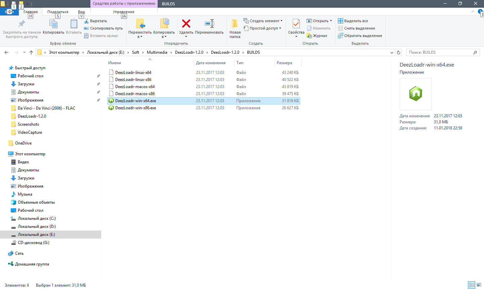
Task: Select Локальный диск (D:) in sidebar
Action: [x=37, y=226]
